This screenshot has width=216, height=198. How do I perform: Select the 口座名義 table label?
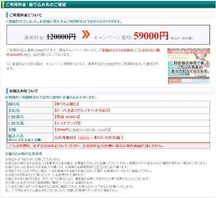[16, 123]
